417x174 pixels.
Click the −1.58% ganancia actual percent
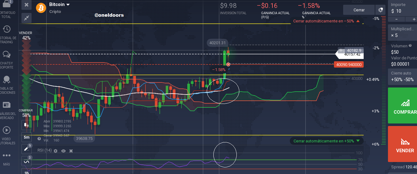309,6
